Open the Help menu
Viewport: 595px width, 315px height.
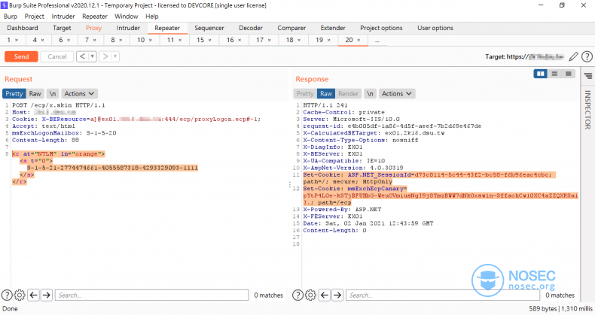pos(152,17)
